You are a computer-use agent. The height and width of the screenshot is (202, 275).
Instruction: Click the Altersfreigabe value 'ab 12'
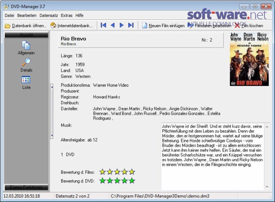(x=92, y=140)
